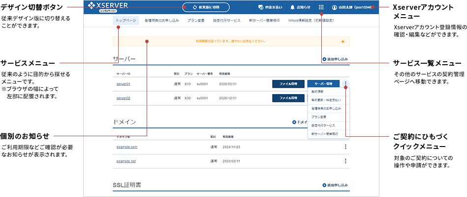Open the お知らせ notifications bell
Viewport: 467px width, 197px height.
[300, 7]
